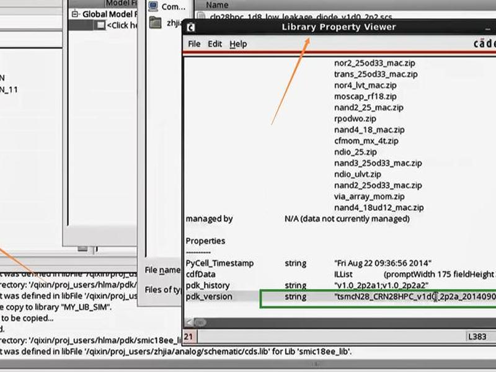The width and height of the screenshot is (496, 372).
Task: Click the L383 status indicator
Action: [477, 337]
